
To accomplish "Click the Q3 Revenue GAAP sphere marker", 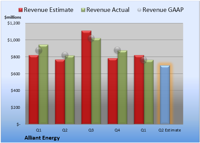I will [91, 38].
